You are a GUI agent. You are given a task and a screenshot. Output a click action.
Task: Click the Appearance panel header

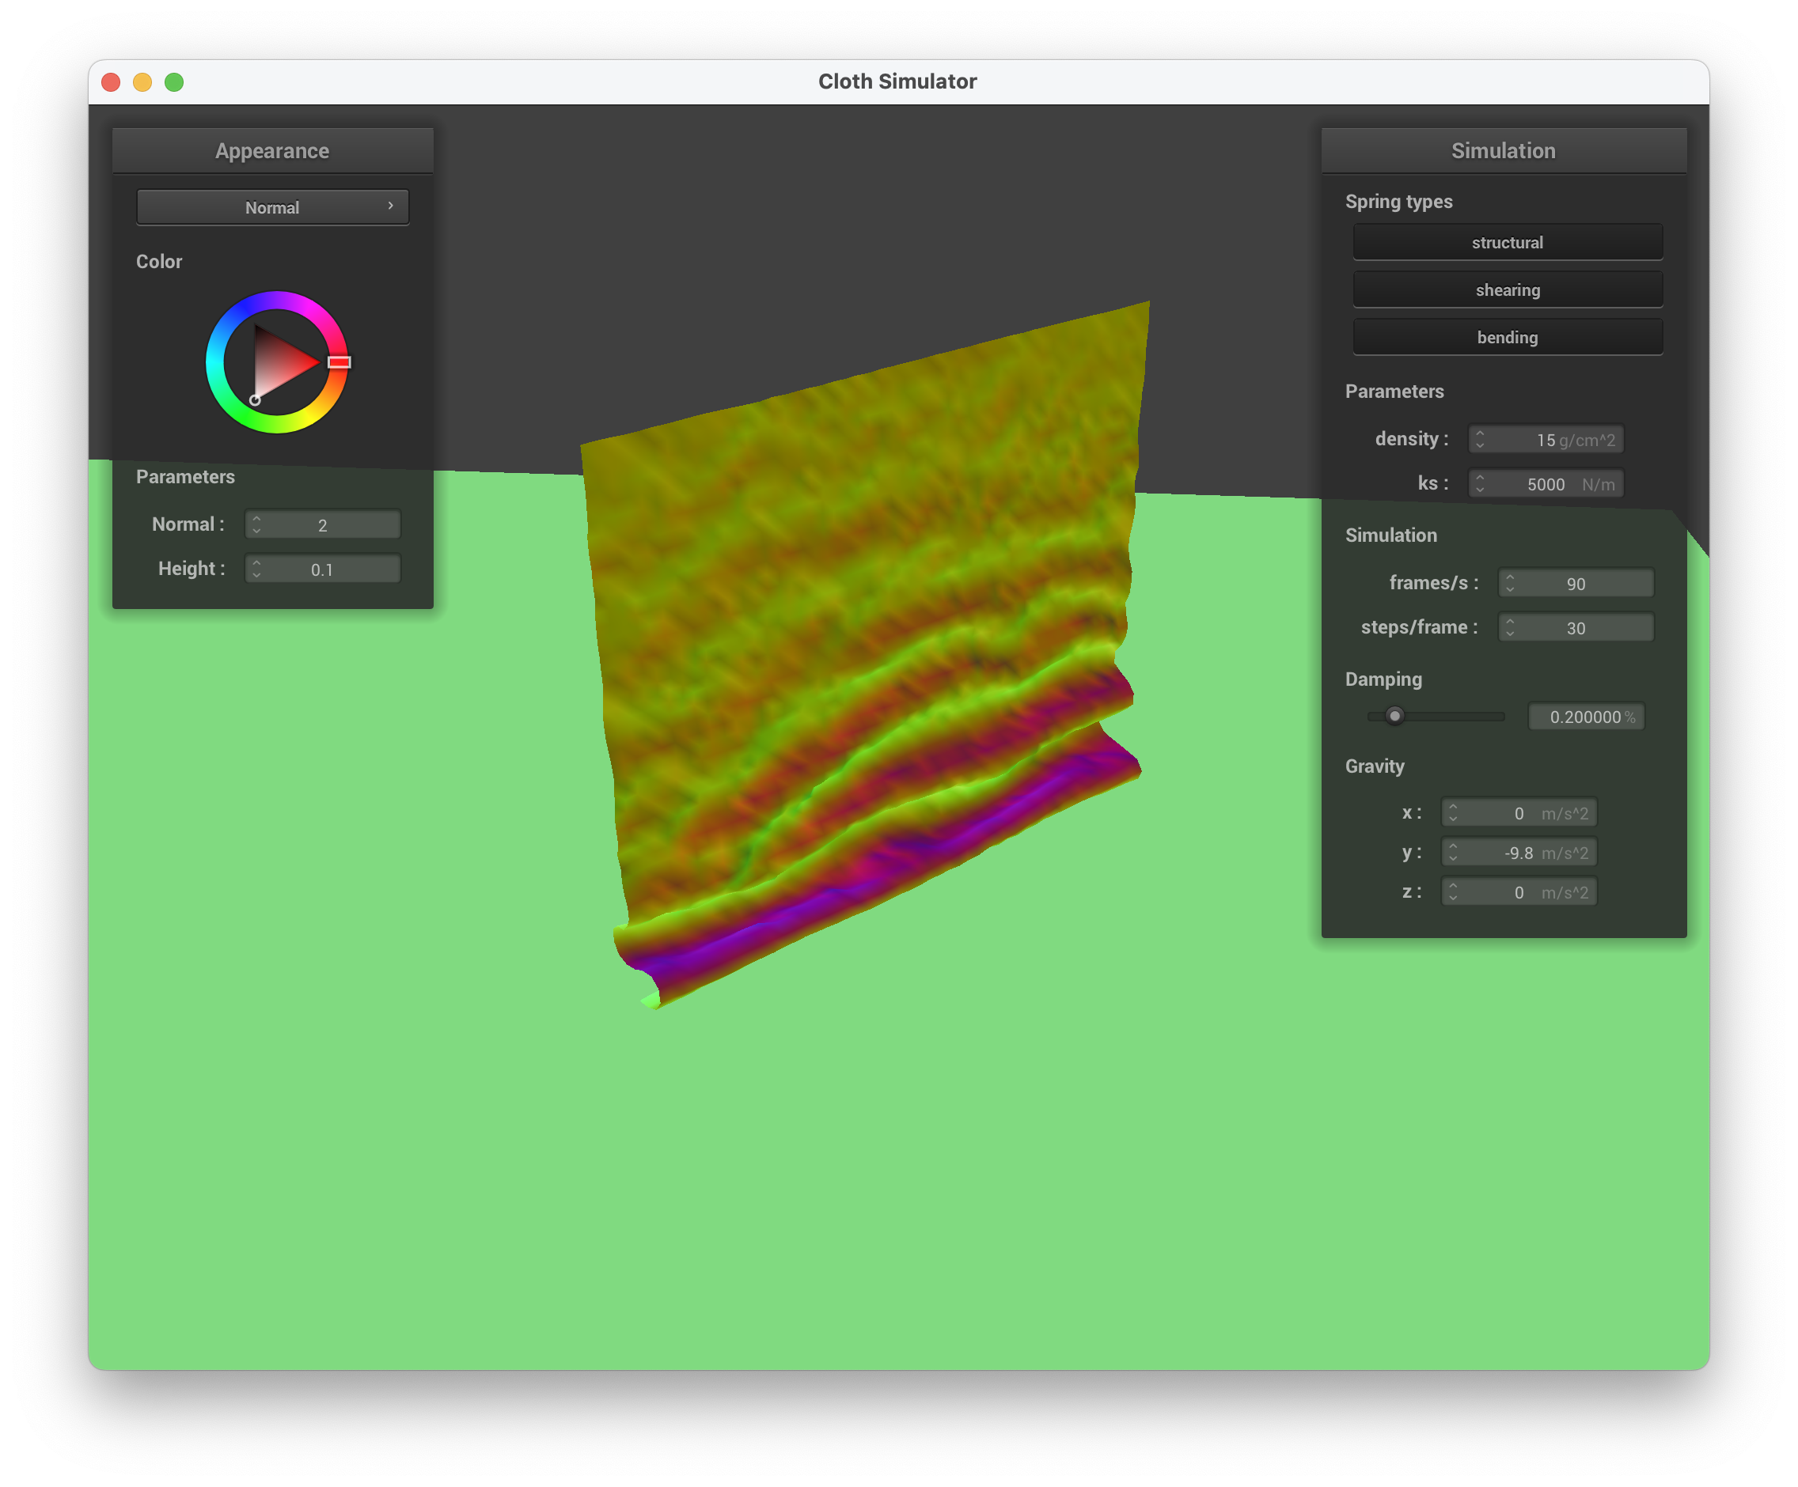click(x=272, y=150)
